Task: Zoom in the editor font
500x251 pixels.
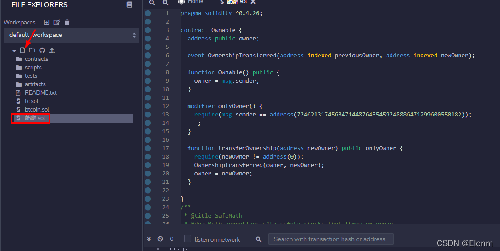Action: 165,3
